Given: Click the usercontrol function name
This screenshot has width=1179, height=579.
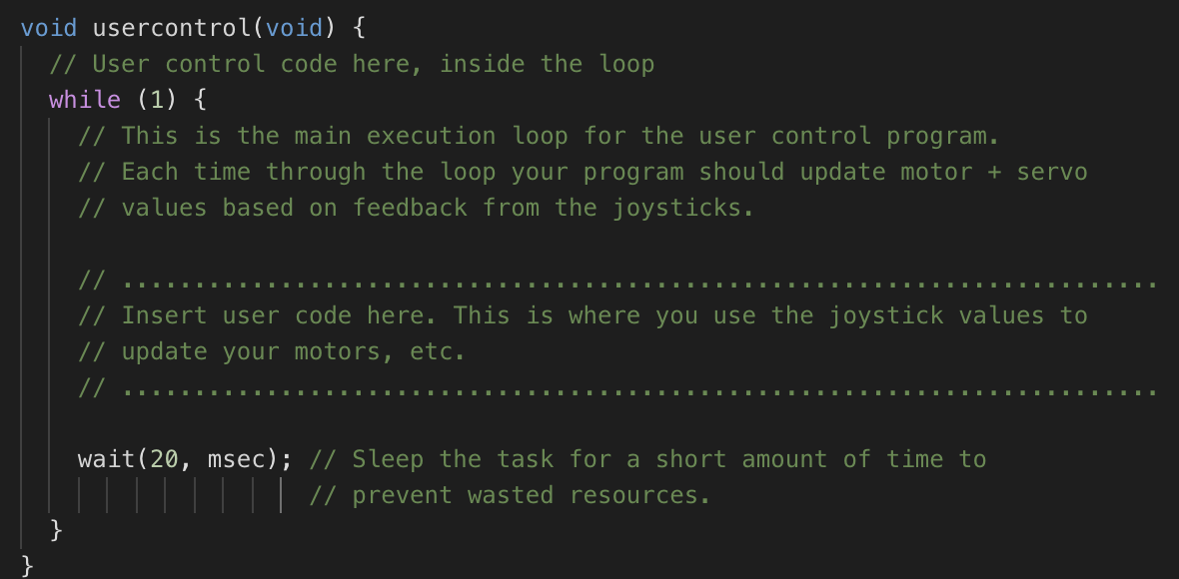Looking at the screenshot, I should 172,28.
